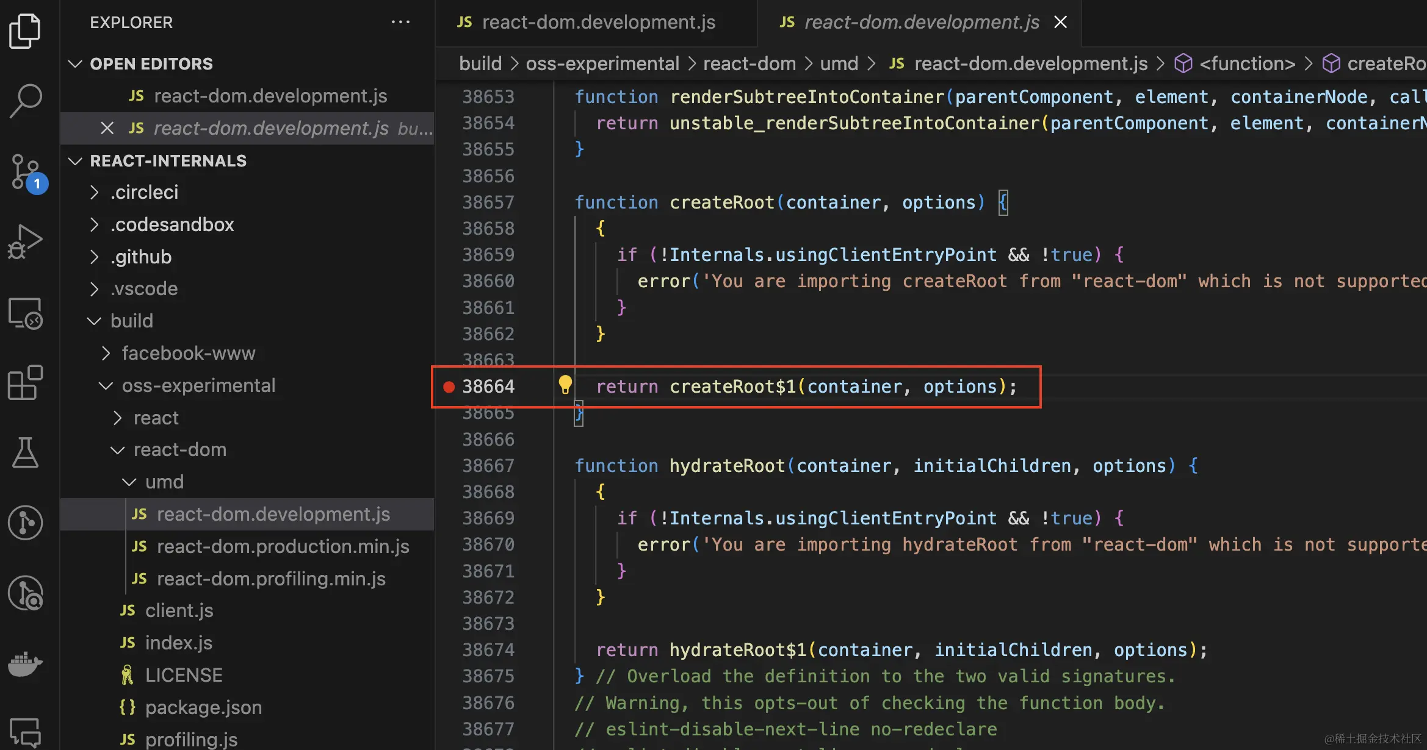1427x750 pixels.
Task: Open the Extensions view
Action: click(x=25, y=382)
